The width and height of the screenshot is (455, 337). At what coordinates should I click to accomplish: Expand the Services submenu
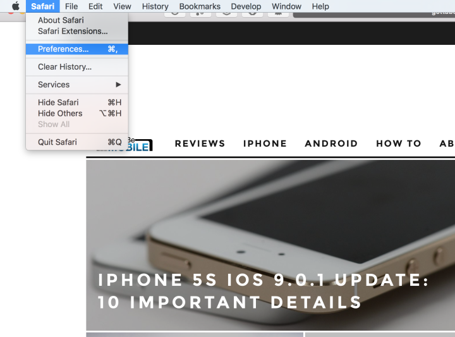pyautogui.click(x=77, y=85)
